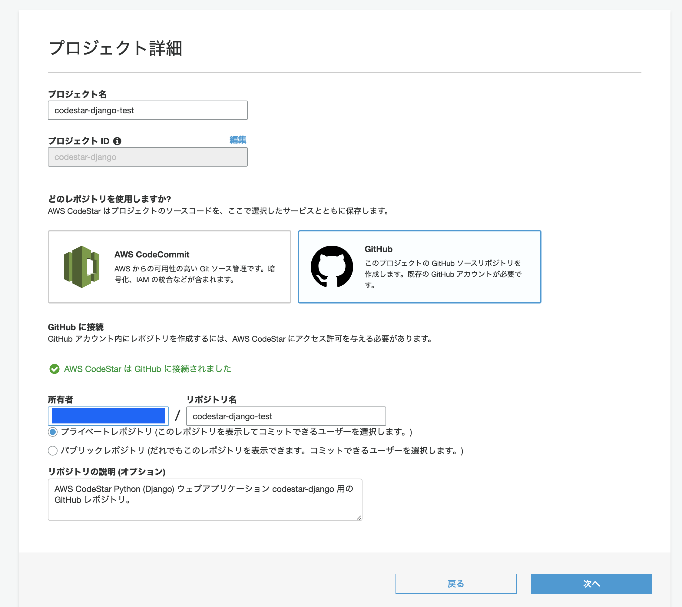682x607 pixels.
Task: Enable private repository visibility
Action: coord(52,432)
